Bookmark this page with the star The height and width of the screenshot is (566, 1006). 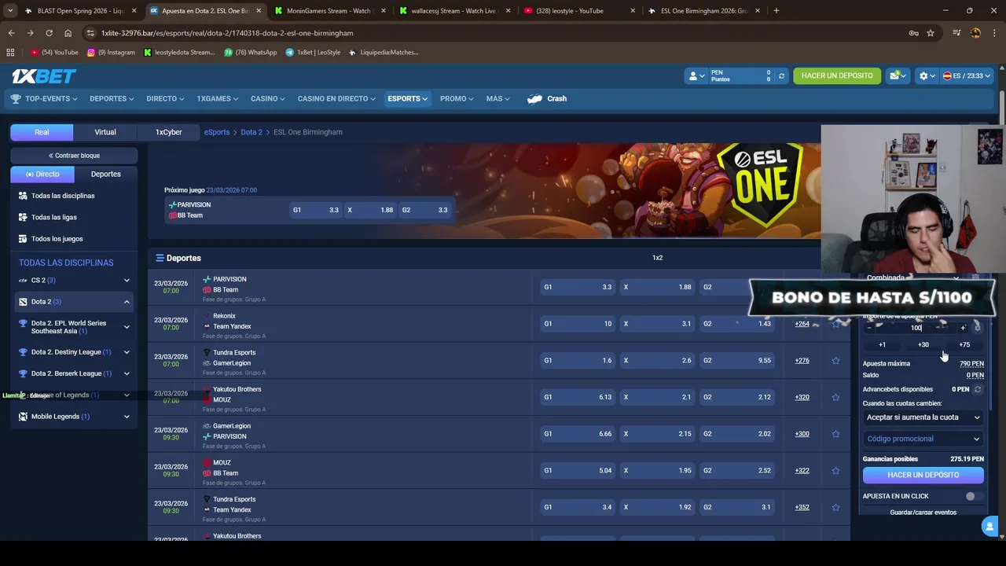931,33
